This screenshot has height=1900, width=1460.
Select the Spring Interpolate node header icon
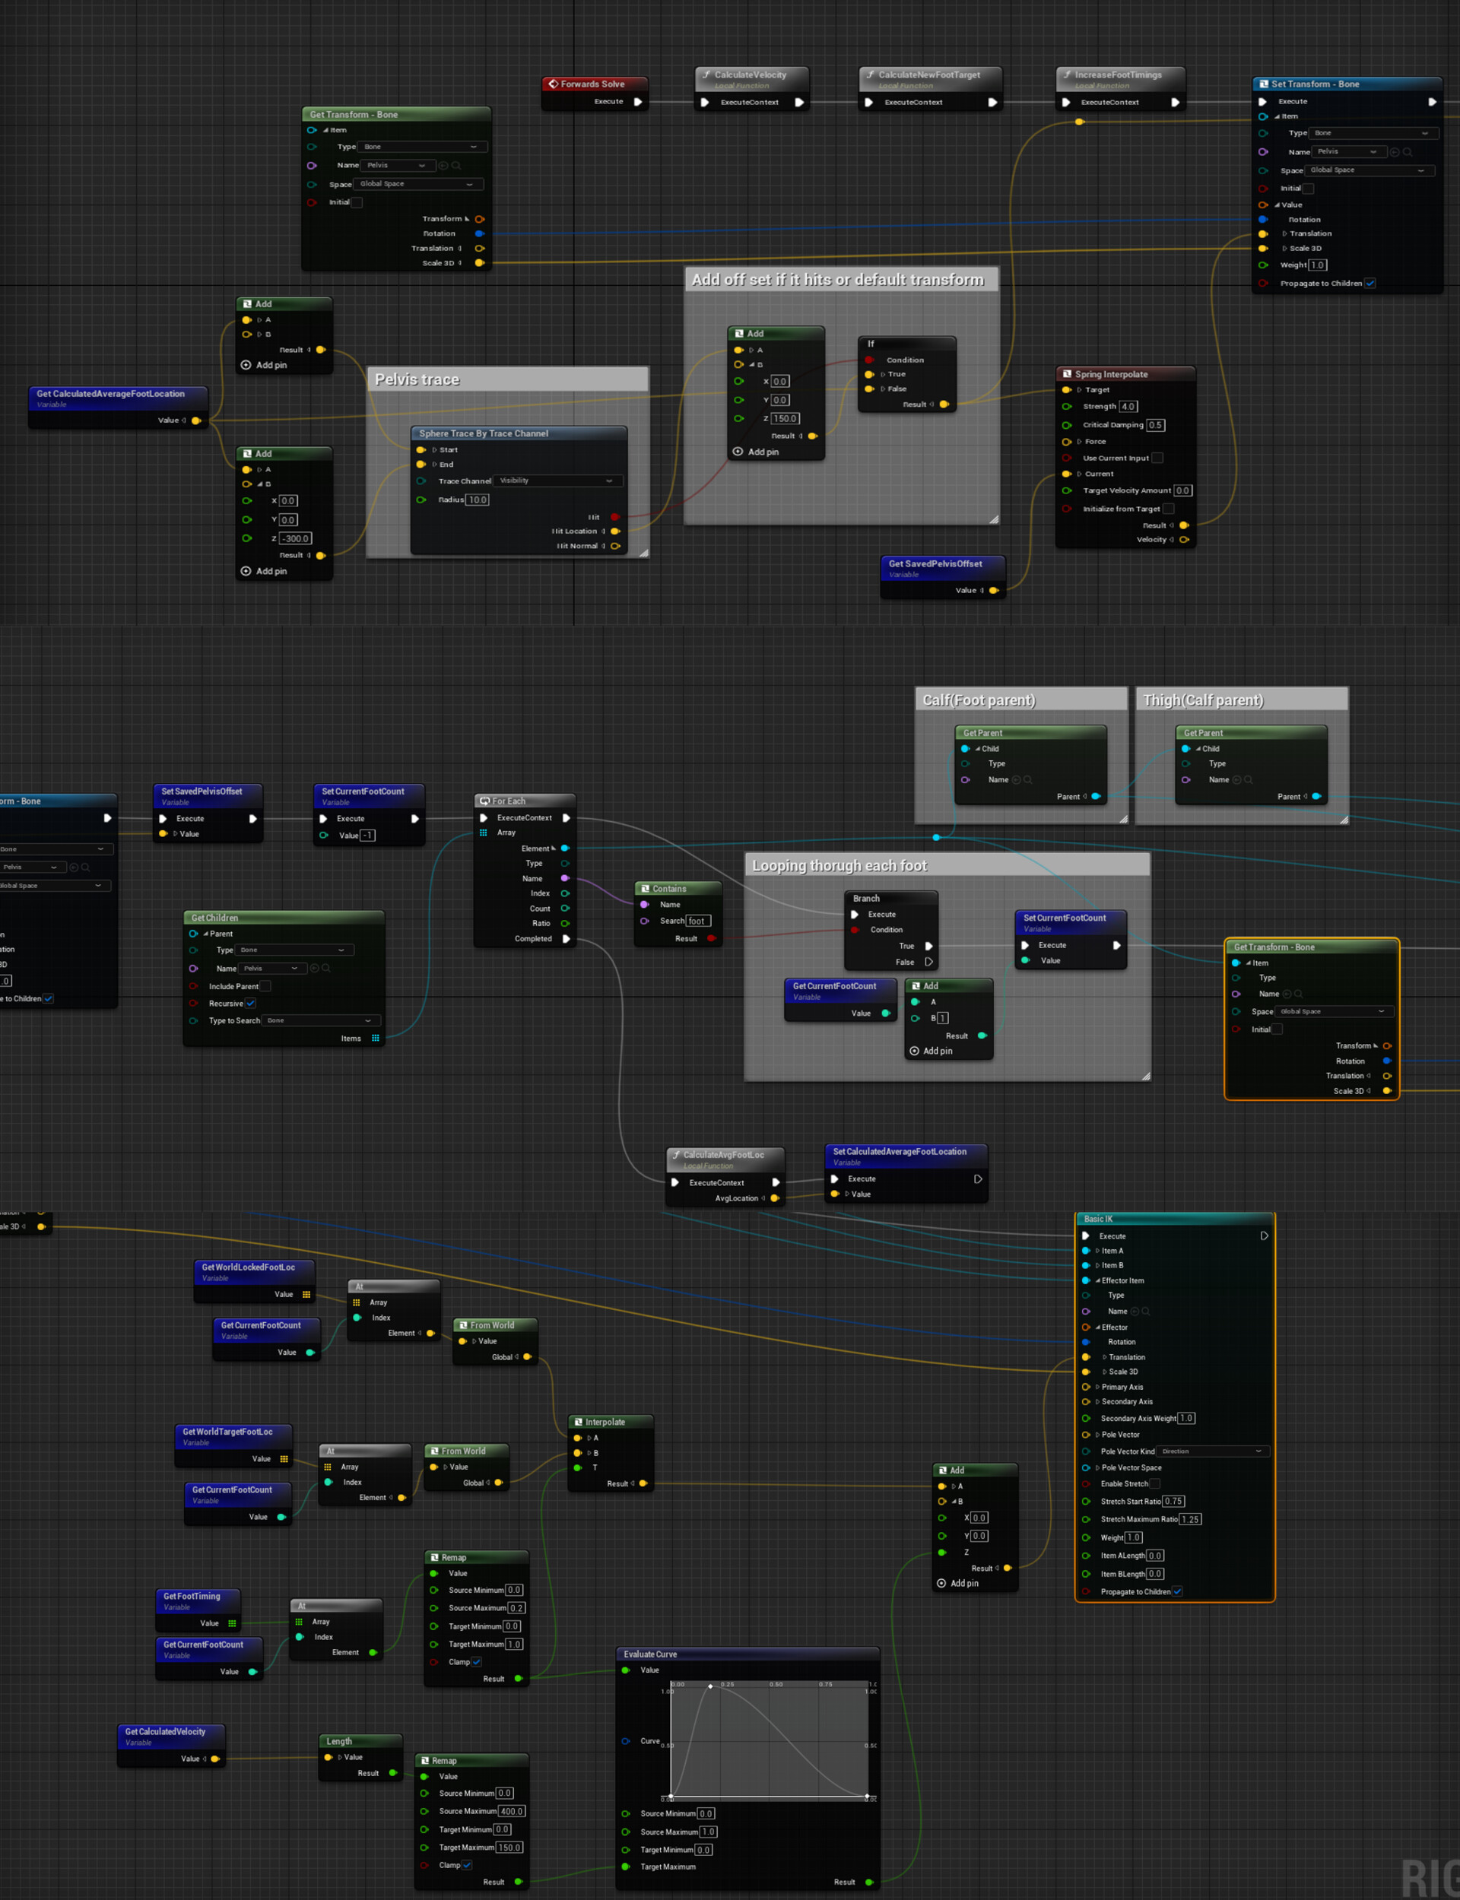(x=1067, y=373)
